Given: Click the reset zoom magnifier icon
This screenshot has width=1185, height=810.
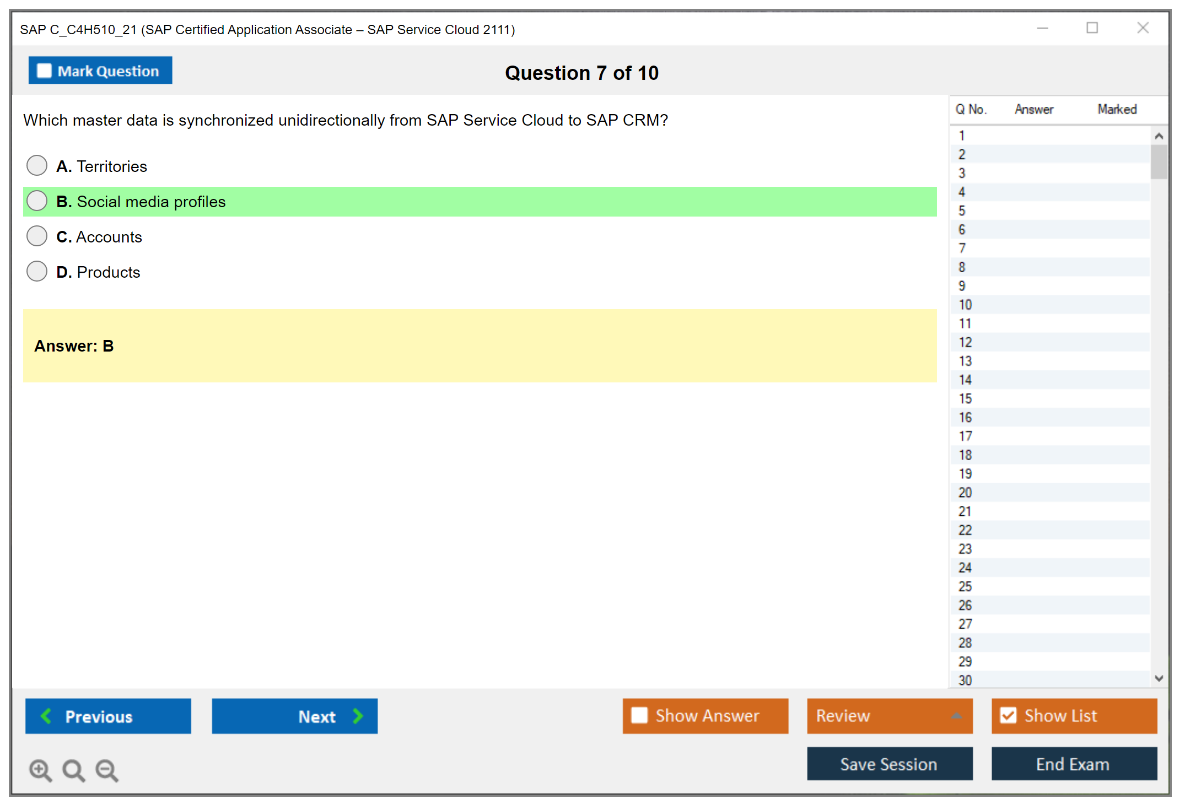Looking at the screenshot, I should [x=73, y=770].
